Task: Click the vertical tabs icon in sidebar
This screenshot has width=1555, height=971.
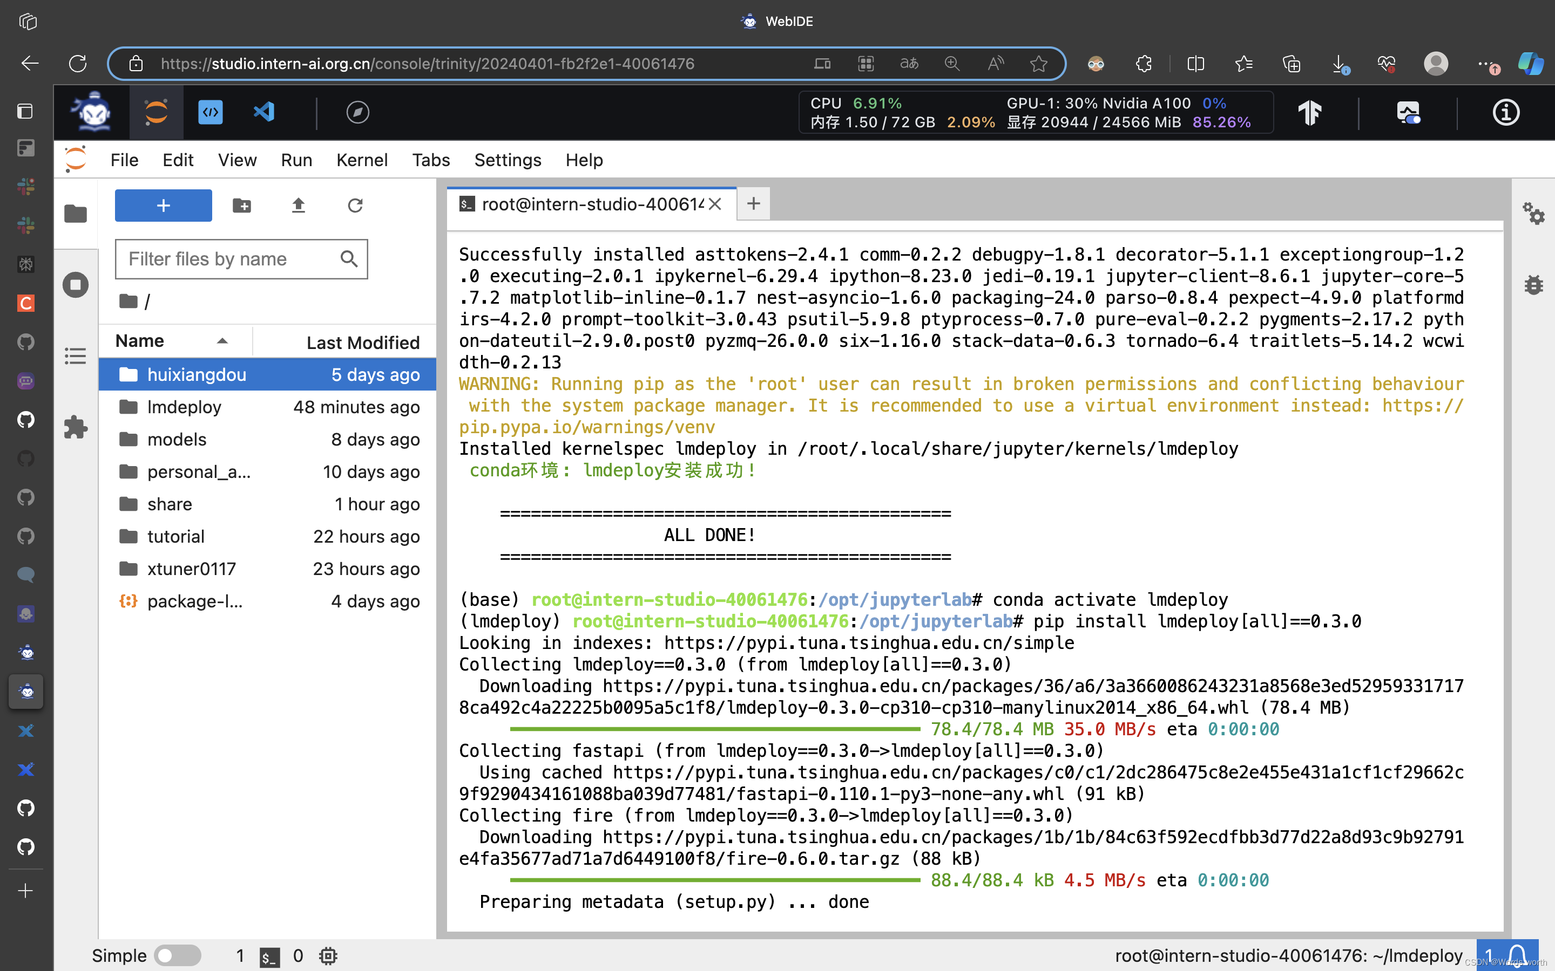Action: [x=26, y=111]
